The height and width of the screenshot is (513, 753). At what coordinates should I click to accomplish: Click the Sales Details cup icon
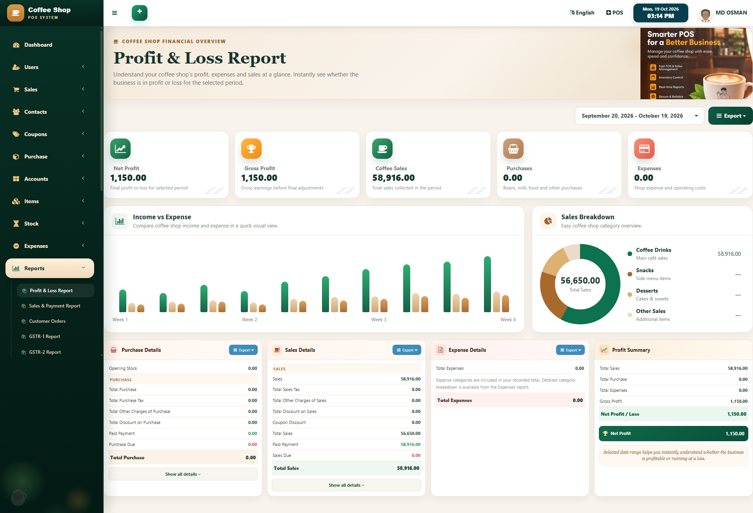tap(277, 350)
